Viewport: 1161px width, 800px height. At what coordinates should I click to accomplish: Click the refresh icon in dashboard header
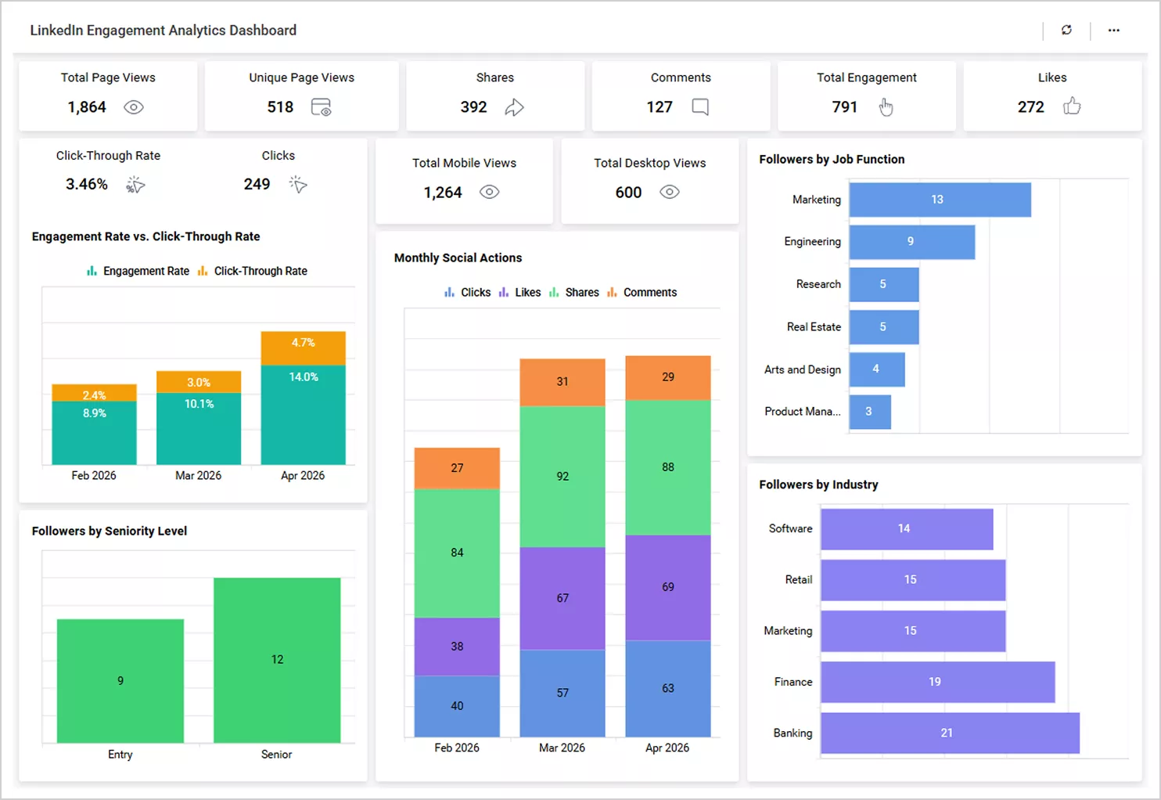1066,30
